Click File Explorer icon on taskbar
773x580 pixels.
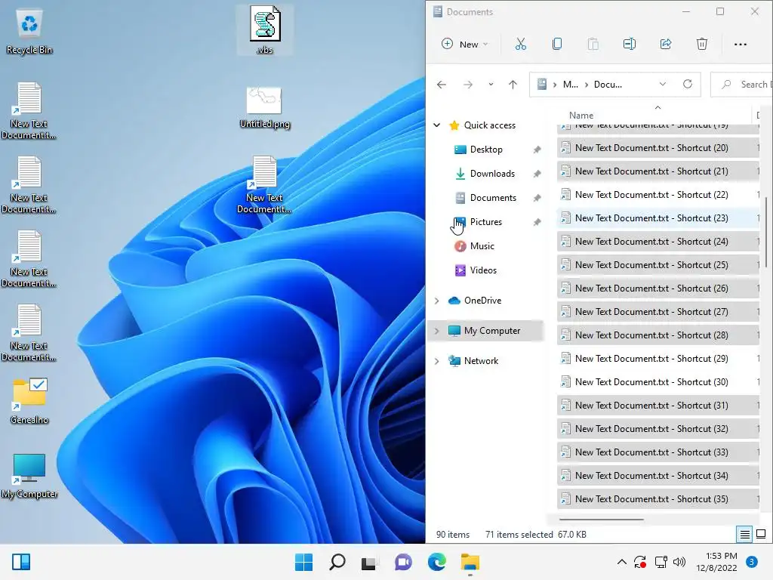tap(470, 562)
